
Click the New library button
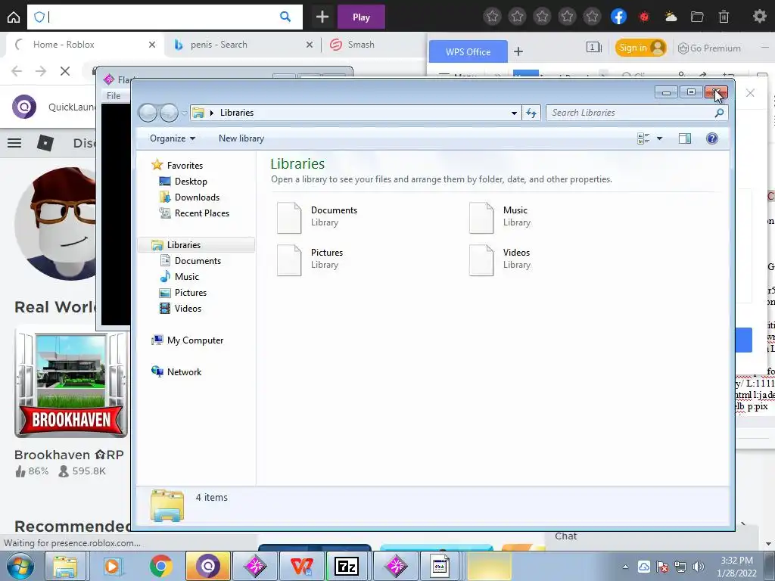pos(241,138)
